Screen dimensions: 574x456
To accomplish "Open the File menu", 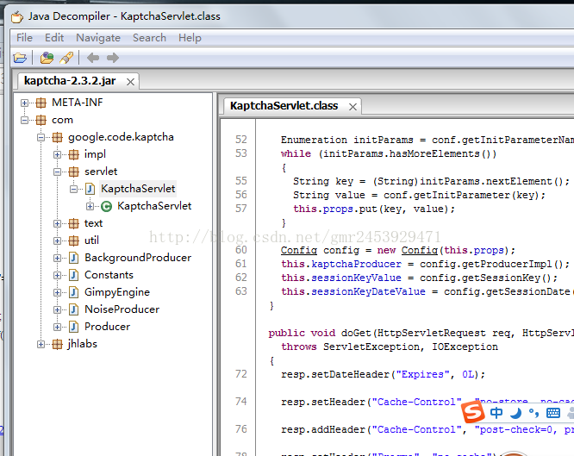I will [24, 38].
